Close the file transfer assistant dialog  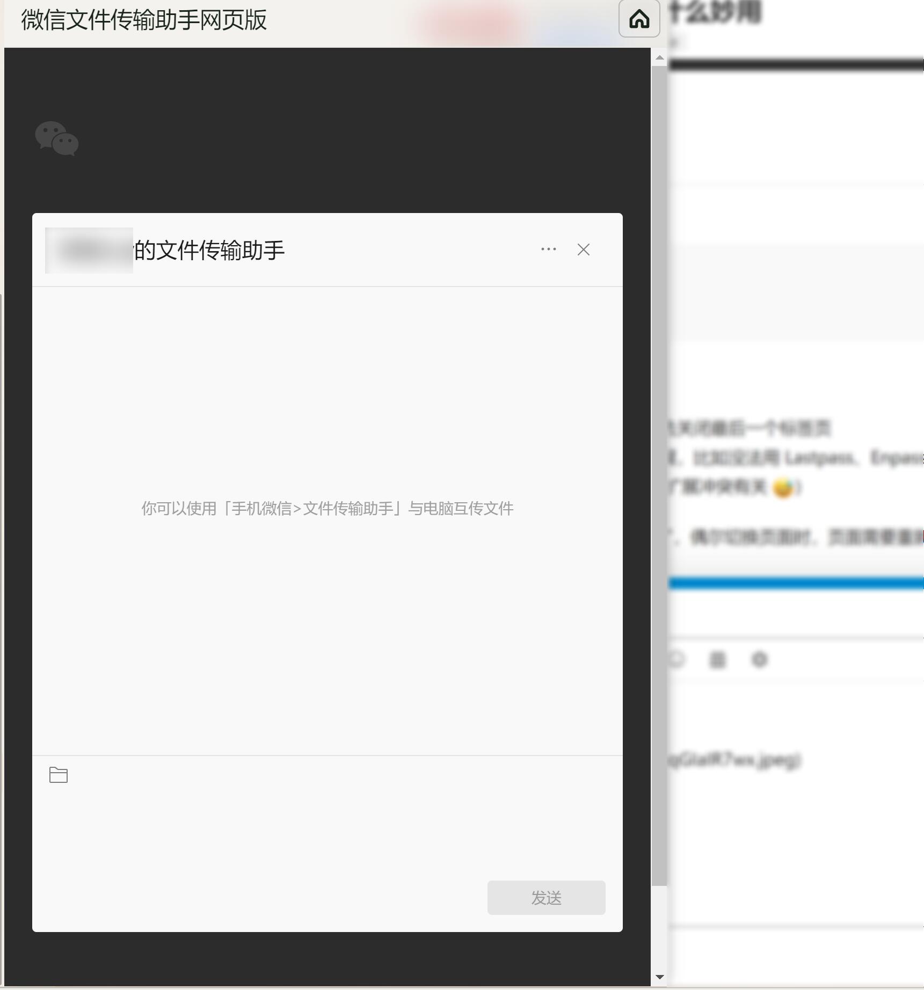click(584, 250)
